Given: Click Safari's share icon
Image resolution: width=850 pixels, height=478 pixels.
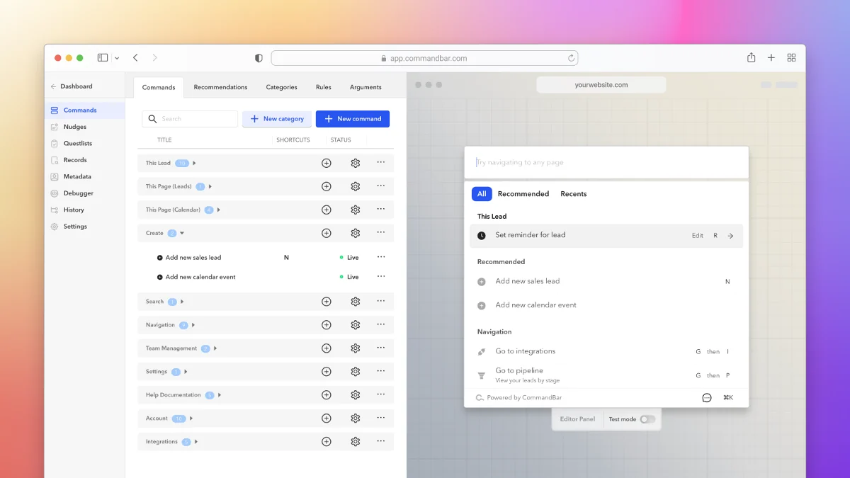Looking at the screenshot, I should click(x=752, y=58).
